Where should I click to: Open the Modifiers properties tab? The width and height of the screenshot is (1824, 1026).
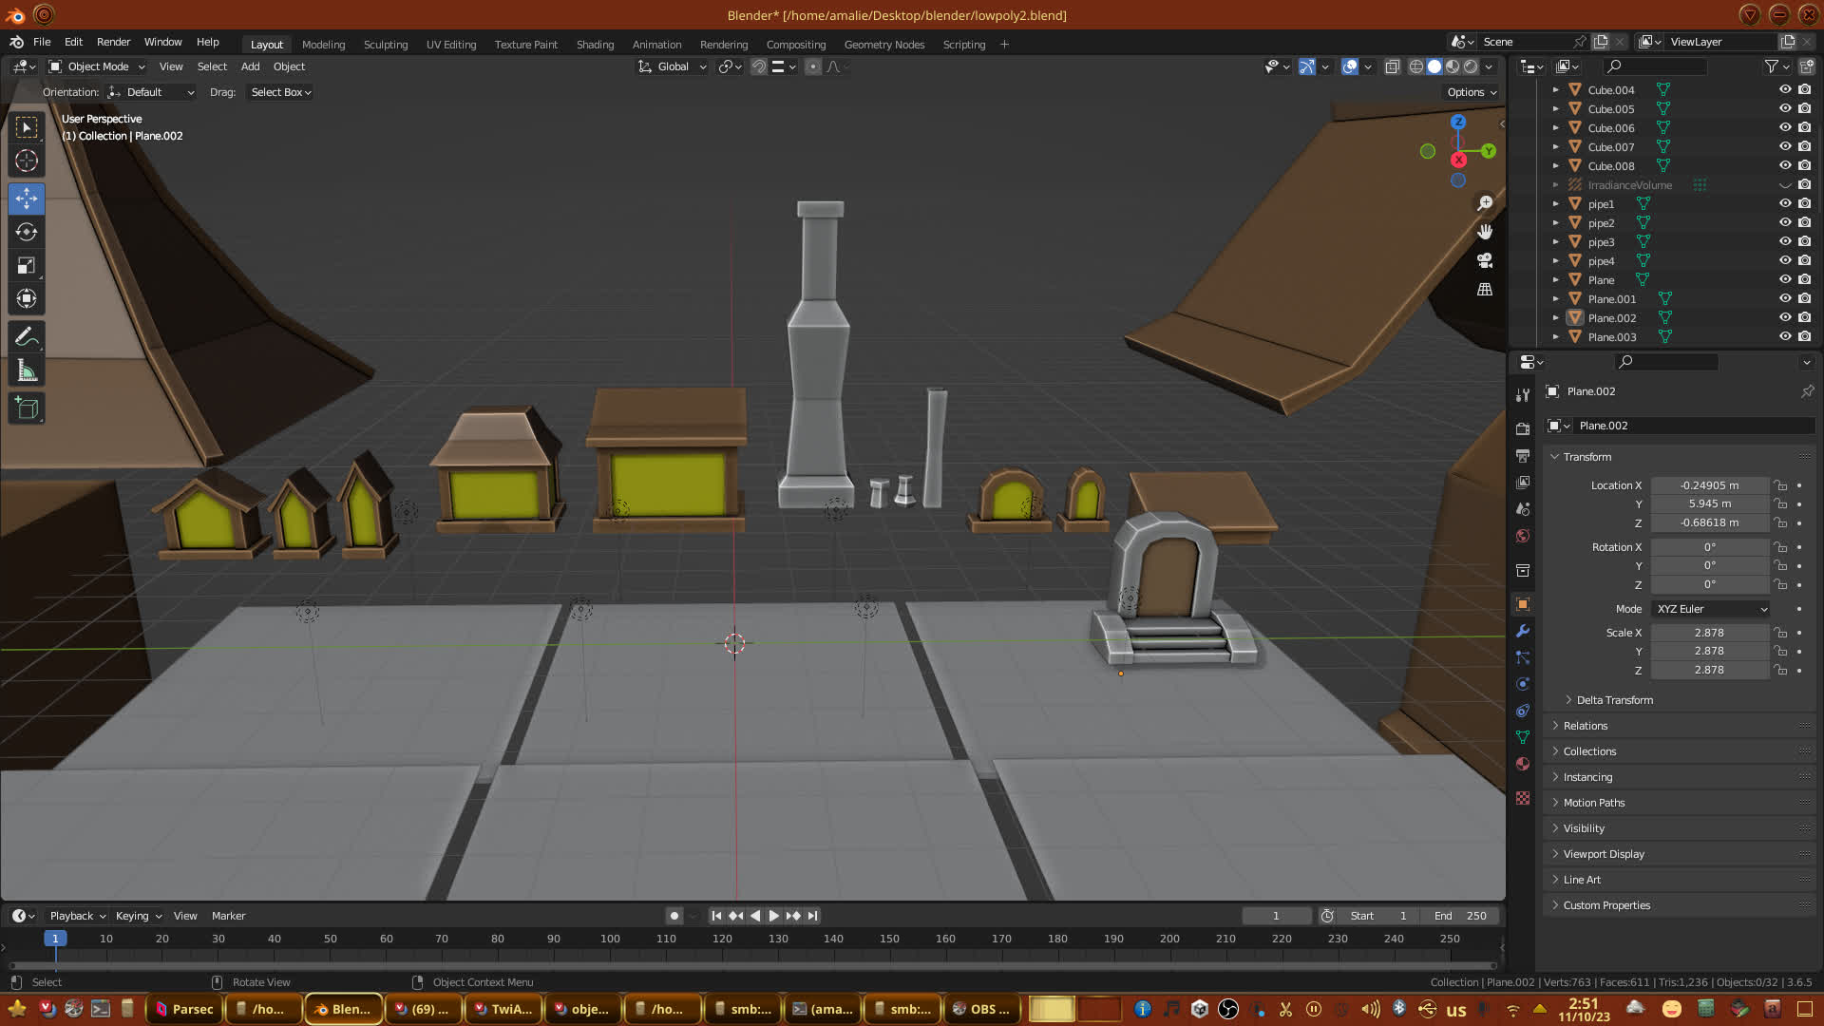tap(1523, 631)
